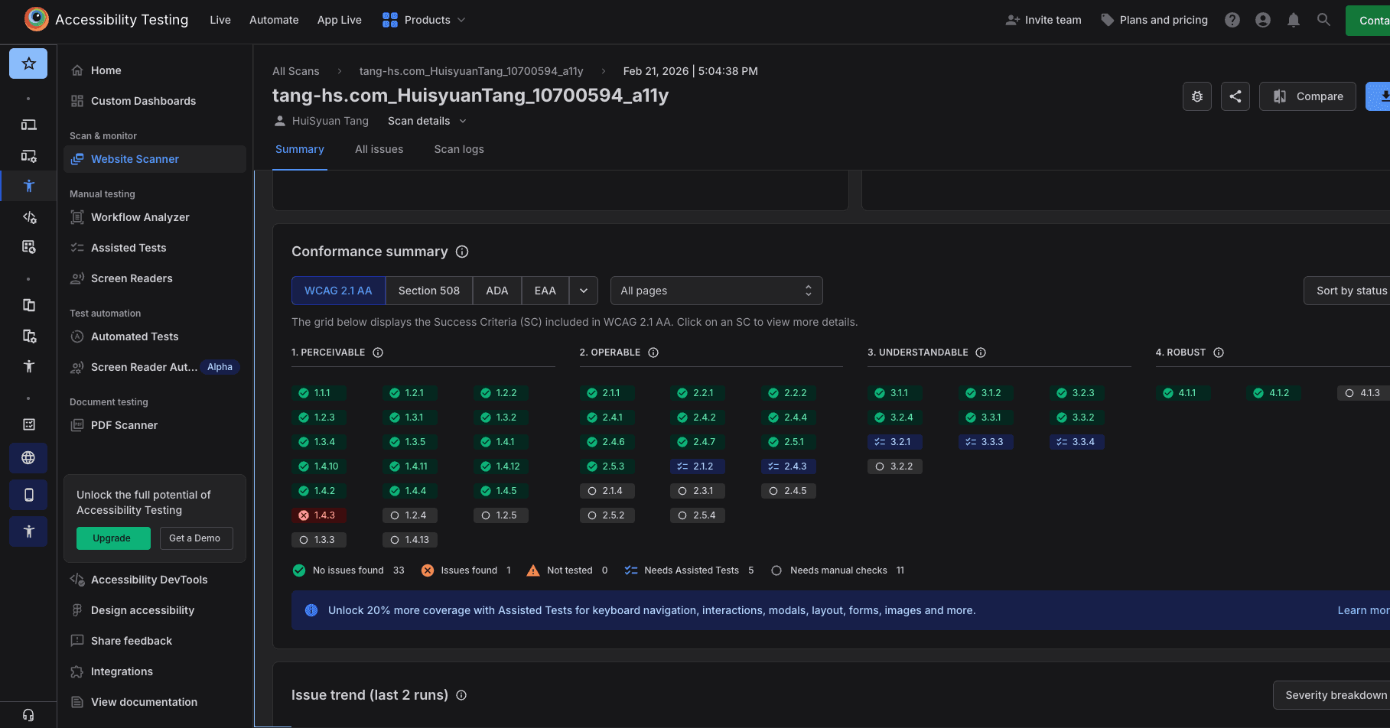Click the Conformance summary info icon
Screen dimensions: 1390x728
tap(462, 252)
